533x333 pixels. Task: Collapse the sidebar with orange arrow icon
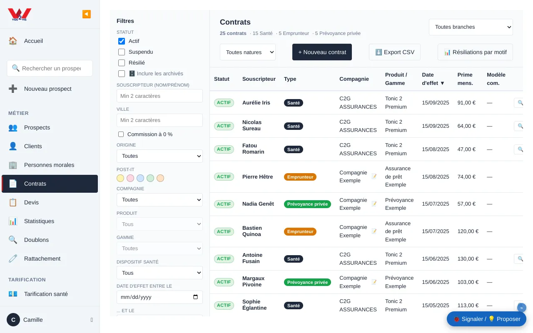pyautogui.click(x=87, y=14)
